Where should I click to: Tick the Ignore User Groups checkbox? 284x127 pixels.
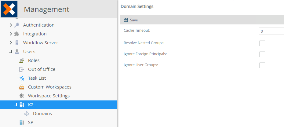tap(262, 65)
